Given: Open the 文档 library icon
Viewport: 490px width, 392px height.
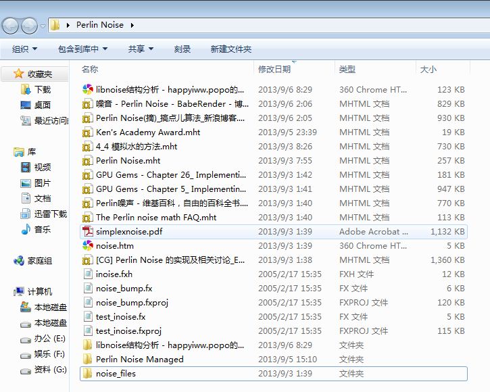Looking at the screenshot, I should coord(25,198).
